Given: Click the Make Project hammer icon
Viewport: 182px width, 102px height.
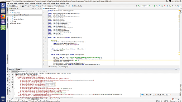Looking at the screenshot, I should pos(139,6).
